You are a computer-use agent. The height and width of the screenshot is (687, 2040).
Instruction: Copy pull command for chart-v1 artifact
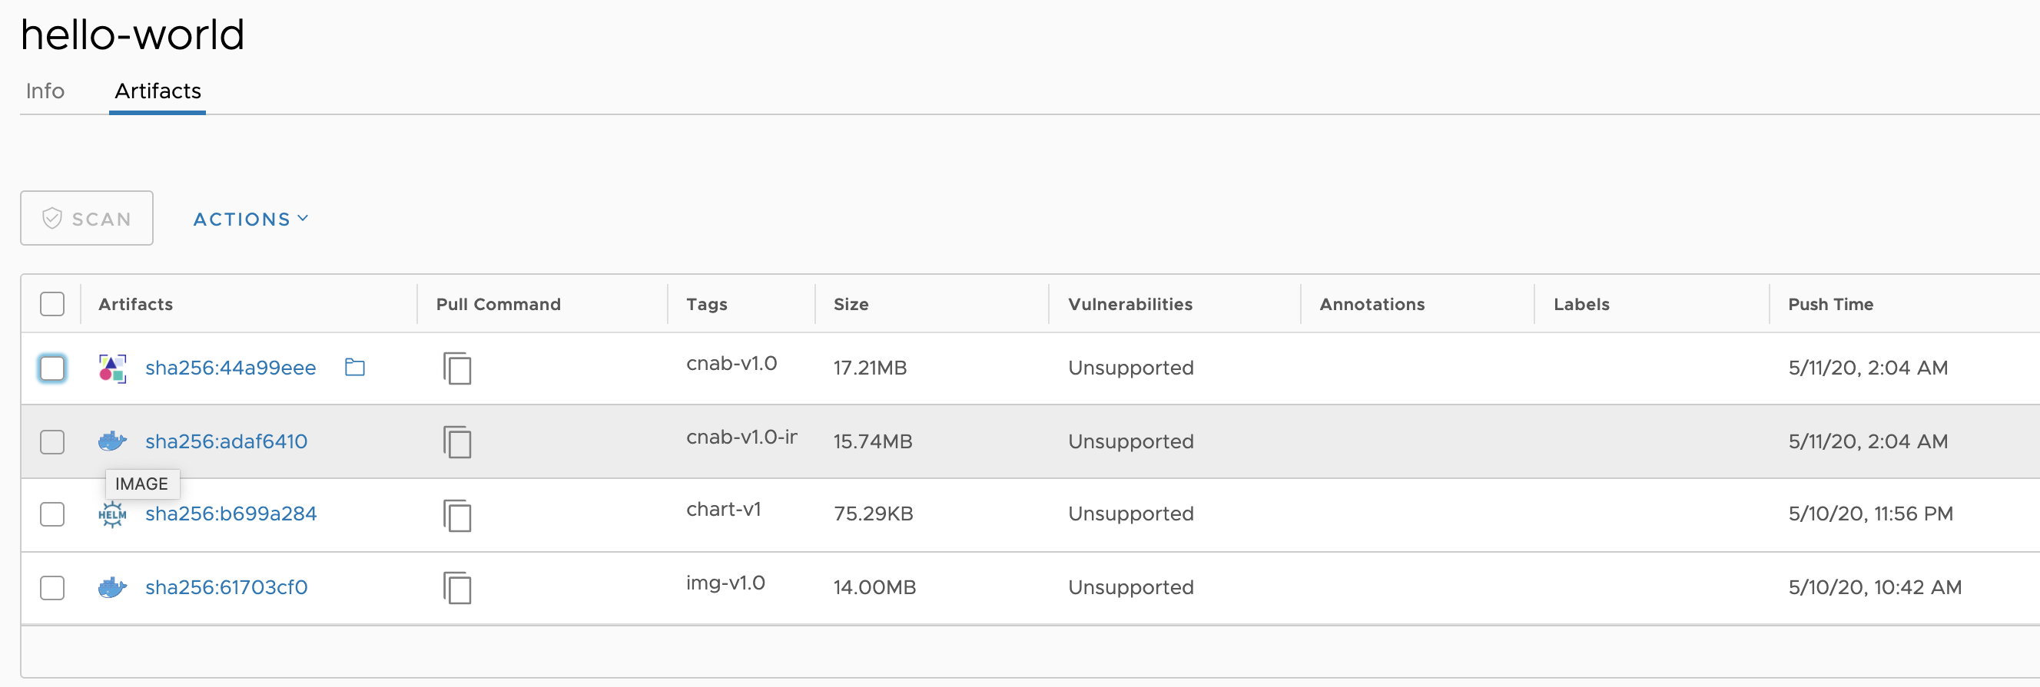(x=457, y=515)
